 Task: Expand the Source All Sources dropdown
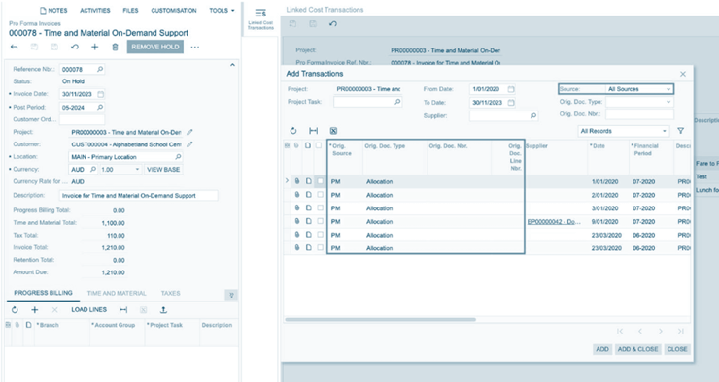coord(668,89)
